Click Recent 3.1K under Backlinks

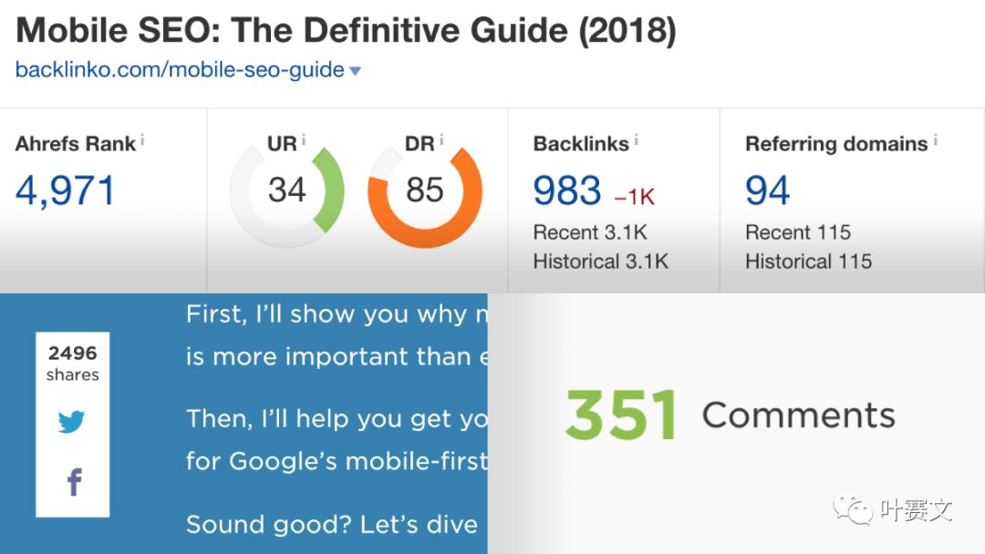tap(590, 232)
